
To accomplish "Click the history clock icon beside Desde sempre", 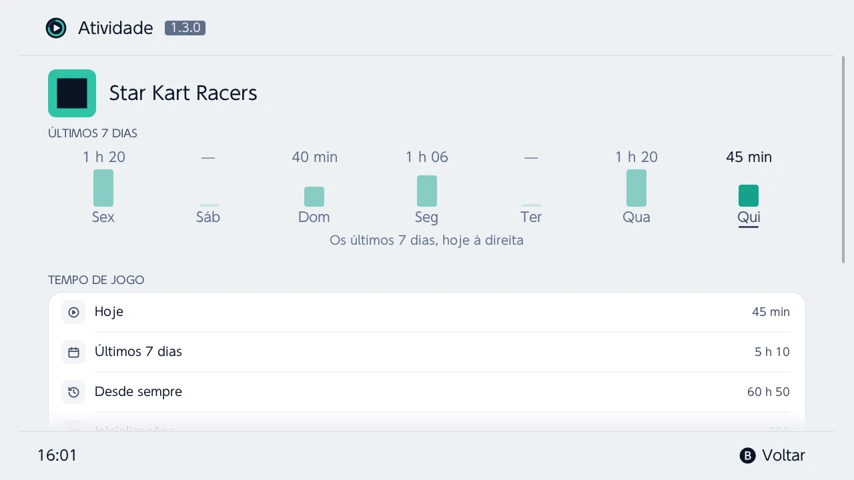I will click(x=73, y=392).
